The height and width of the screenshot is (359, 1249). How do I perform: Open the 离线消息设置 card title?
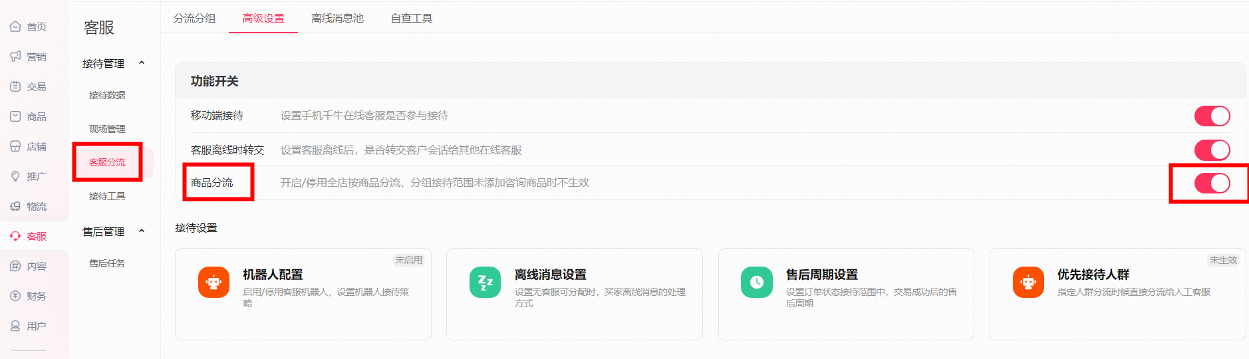[x=551, y=275]
